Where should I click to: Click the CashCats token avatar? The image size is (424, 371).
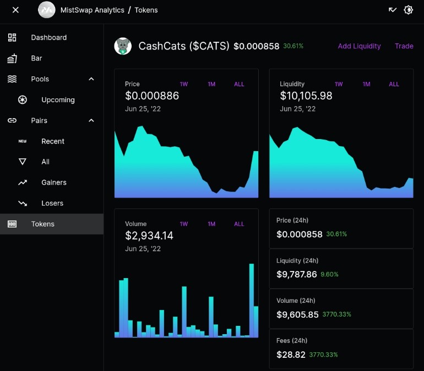click(x=123, y=46)
